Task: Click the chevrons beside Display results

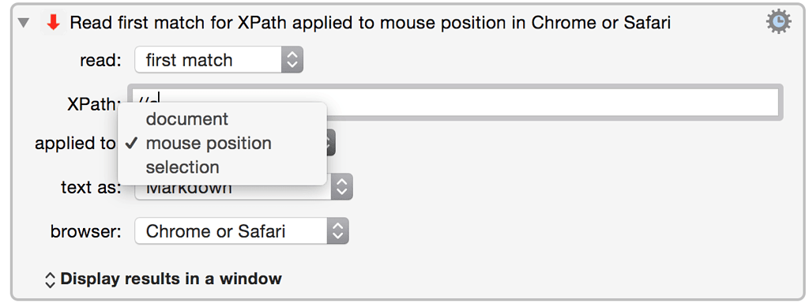Action: click(50, 279)
